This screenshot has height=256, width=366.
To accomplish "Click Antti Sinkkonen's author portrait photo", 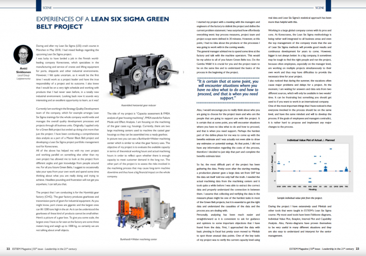I will click(23, 55).
